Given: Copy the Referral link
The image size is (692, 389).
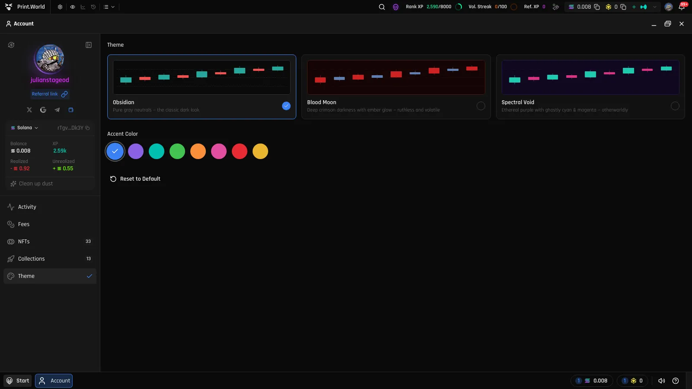Looking at the screenshot, I should 49,94.
